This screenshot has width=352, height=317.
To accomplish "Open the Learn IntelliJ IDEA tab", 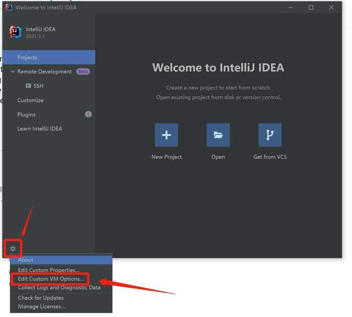I will coord(40,128).
